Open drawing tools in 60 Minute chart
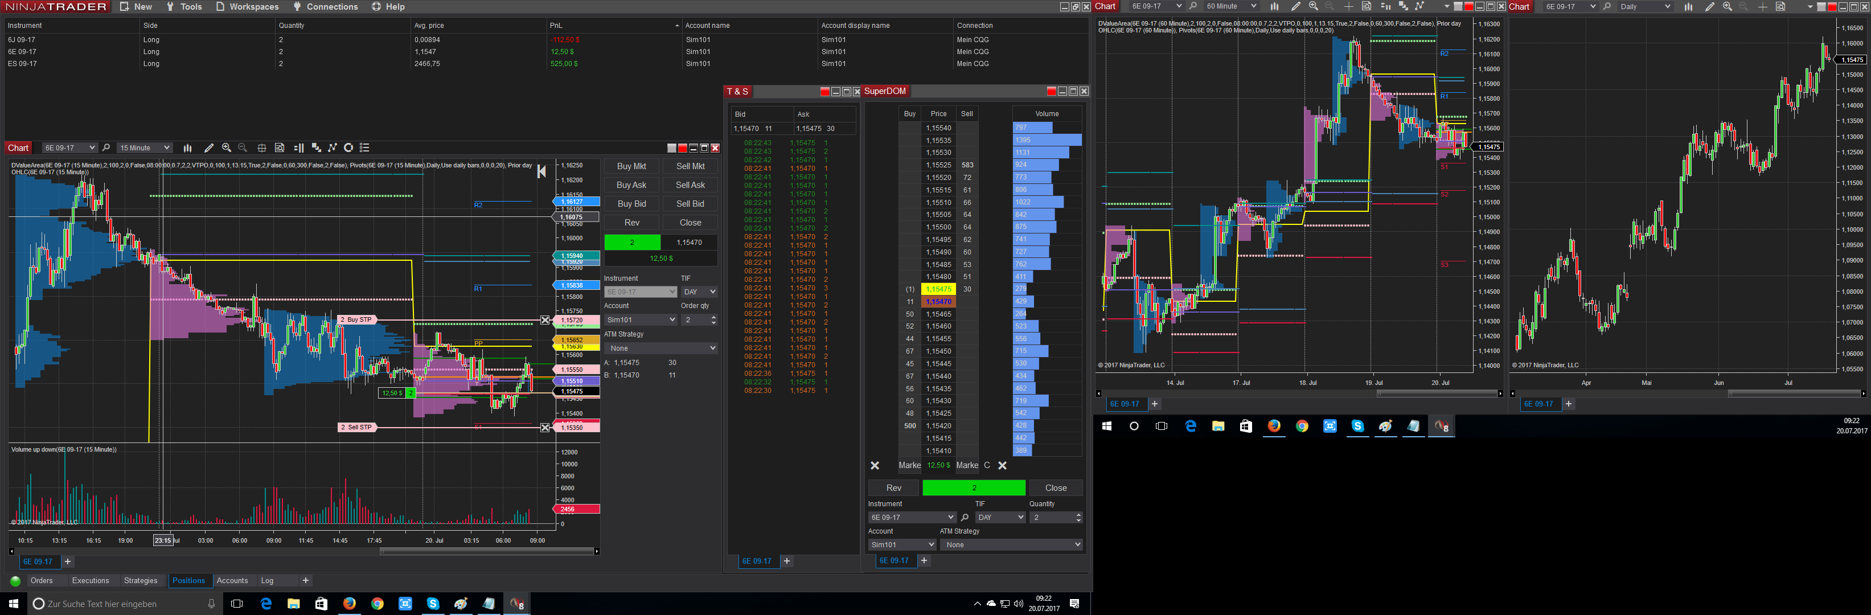Screen dimensions: 1871x615 click(1295, 6)
